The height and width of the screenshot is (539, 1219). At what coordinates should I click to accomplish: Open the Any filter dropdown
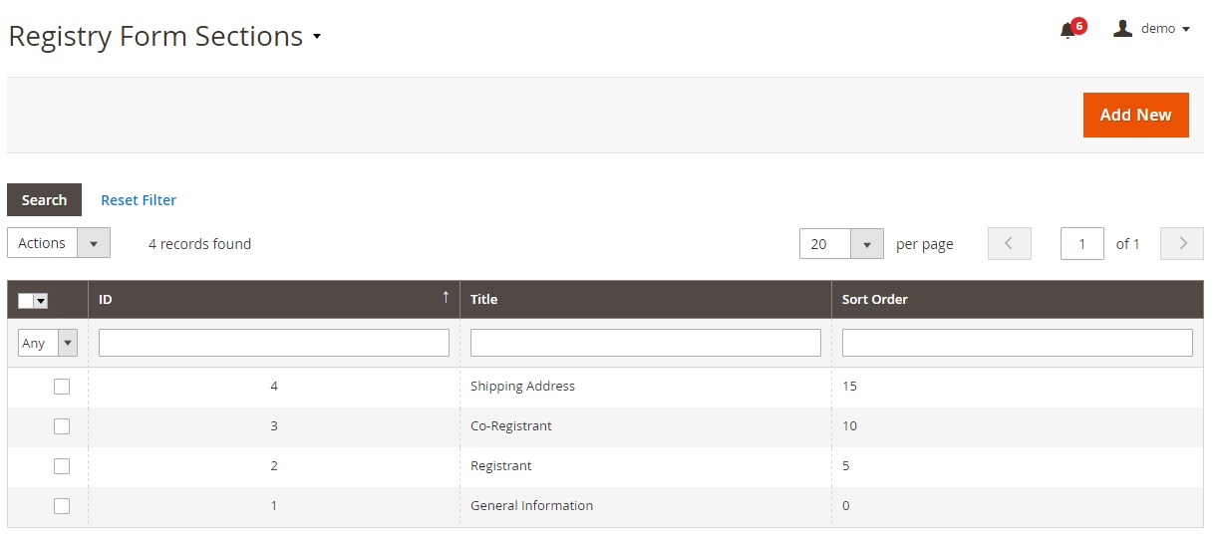[x=48, y=343]
